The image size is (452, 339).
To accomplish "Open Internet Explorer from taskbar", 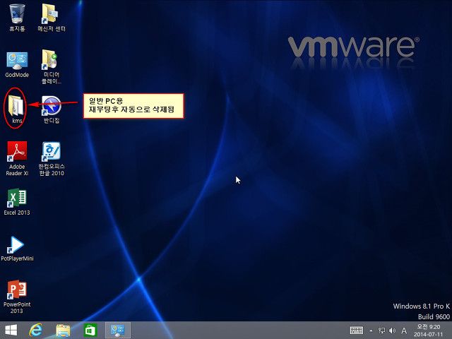I will point(36,331).
